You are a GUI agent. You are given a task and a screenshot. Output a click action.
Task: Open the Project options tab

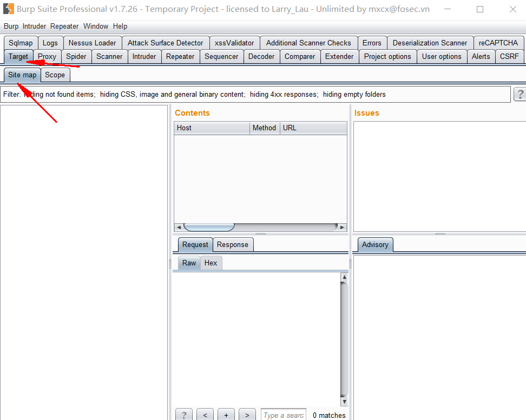click(x=387, y=56)
